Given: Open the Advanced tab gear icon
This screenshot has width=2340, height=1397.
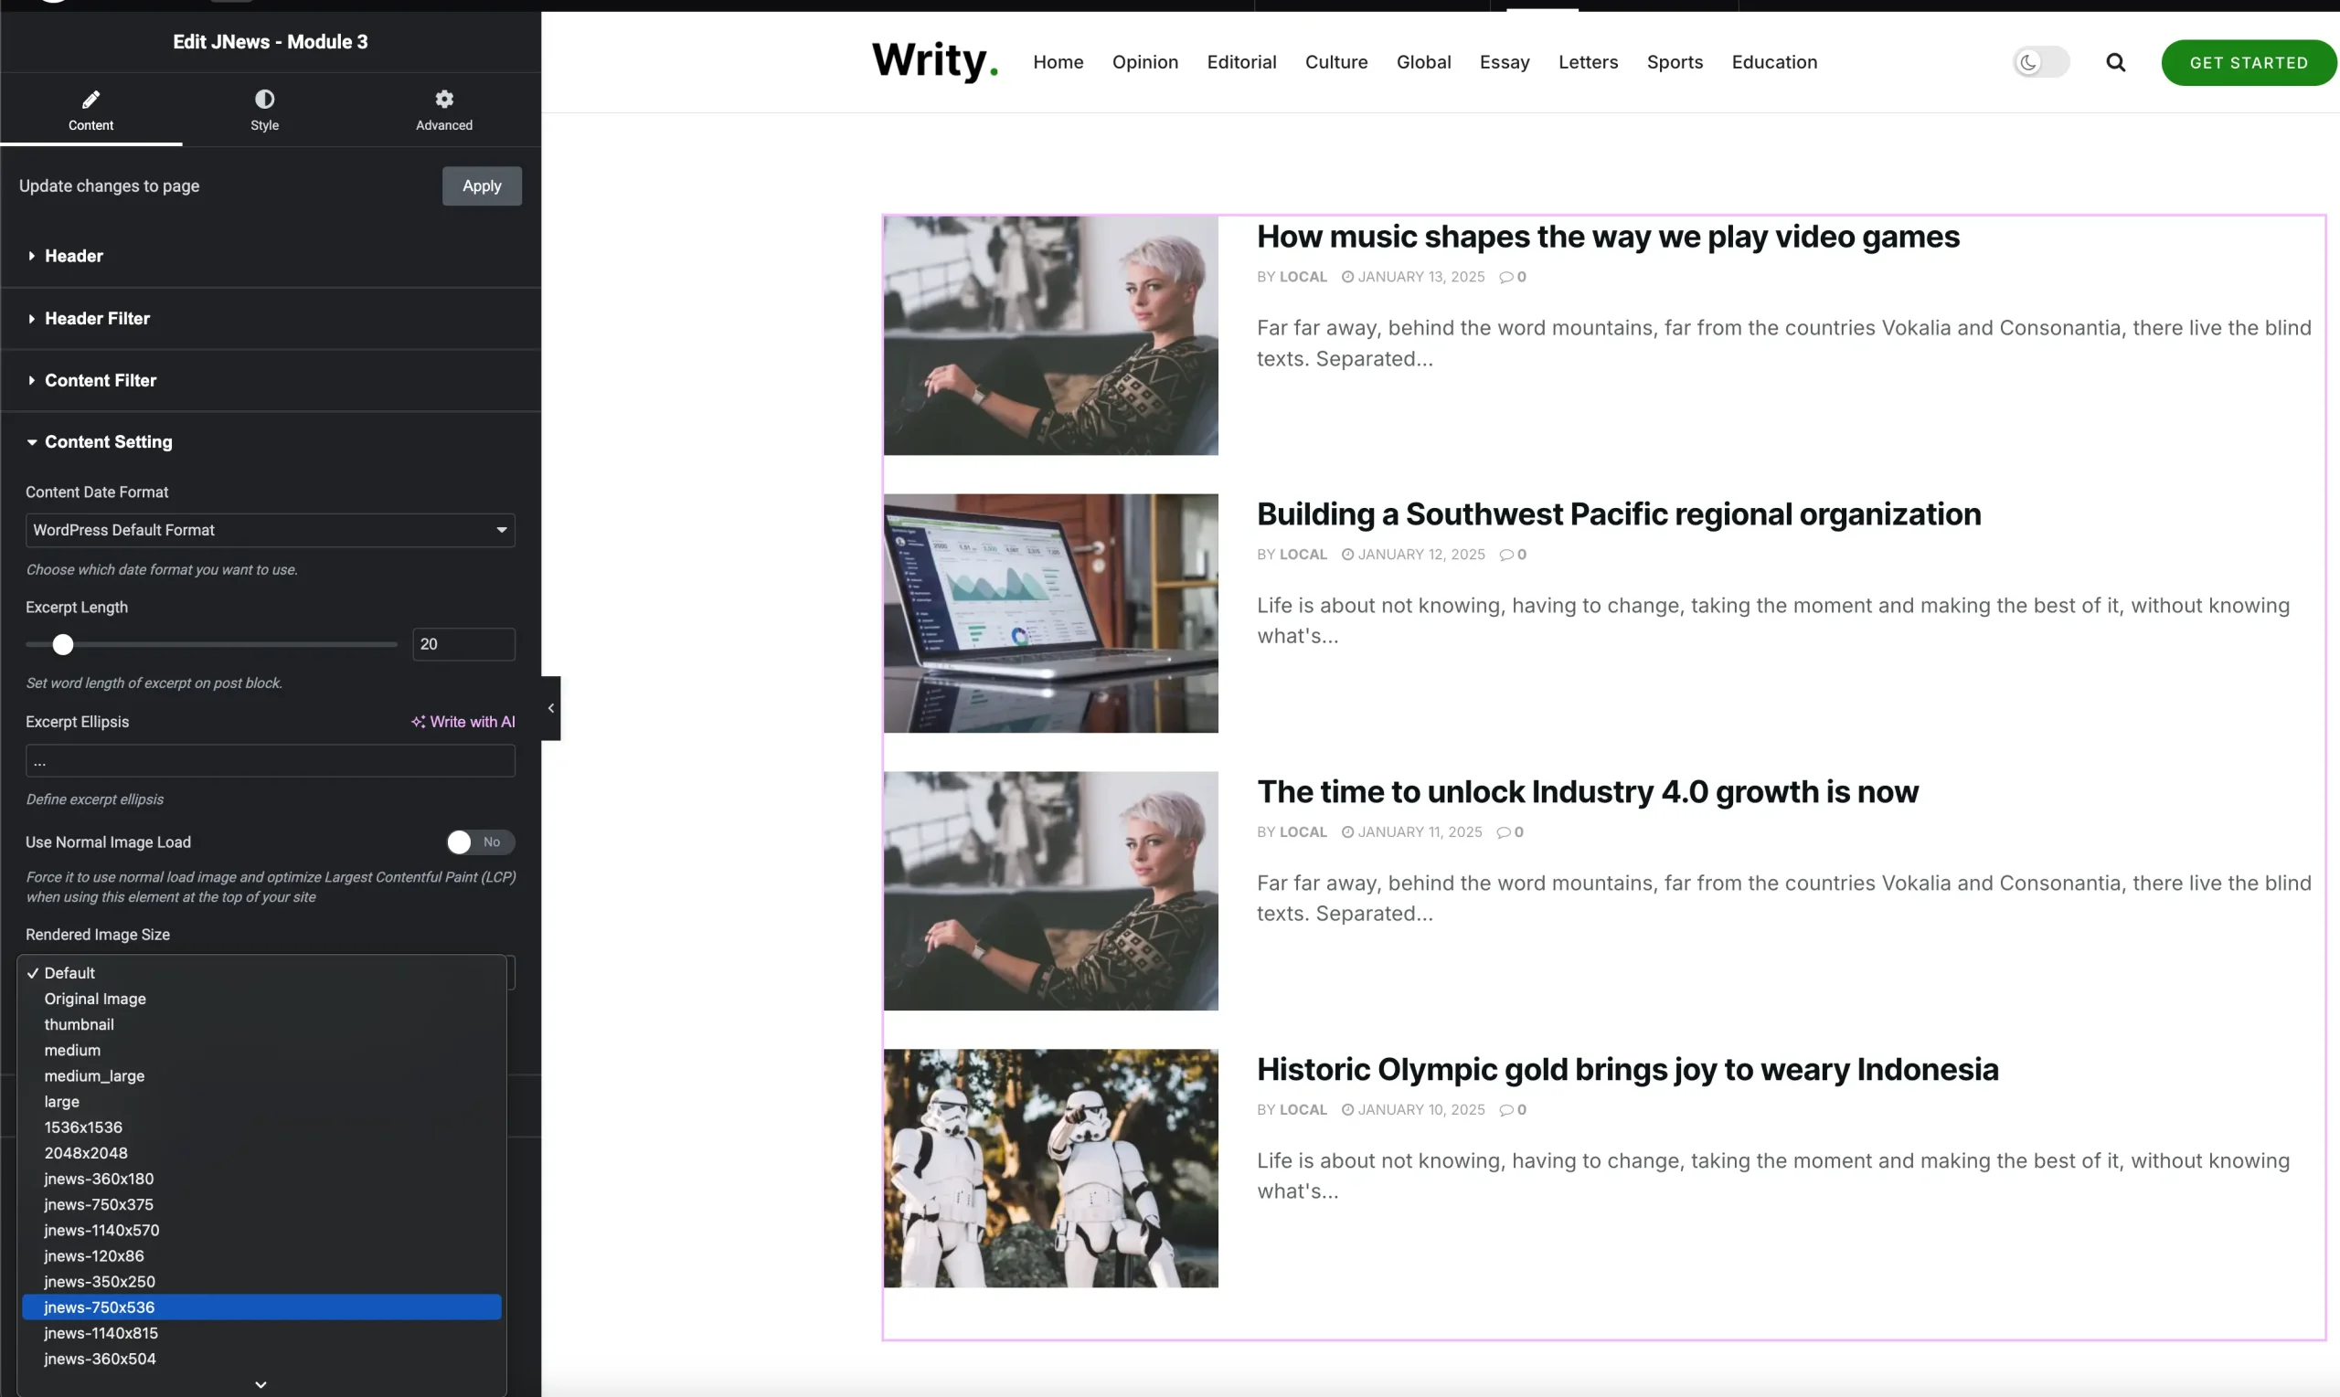Looking at the screenshot, I should [444, 100].
